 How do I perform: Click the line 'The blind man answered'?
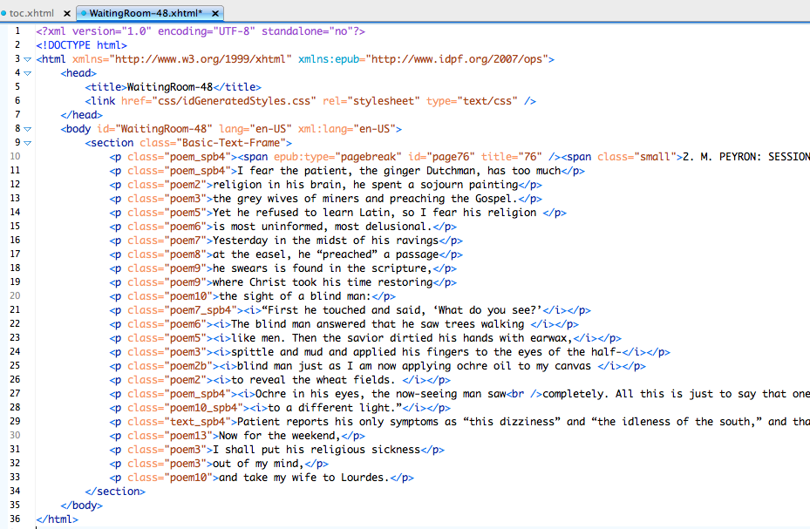click(x=344, y=324)
